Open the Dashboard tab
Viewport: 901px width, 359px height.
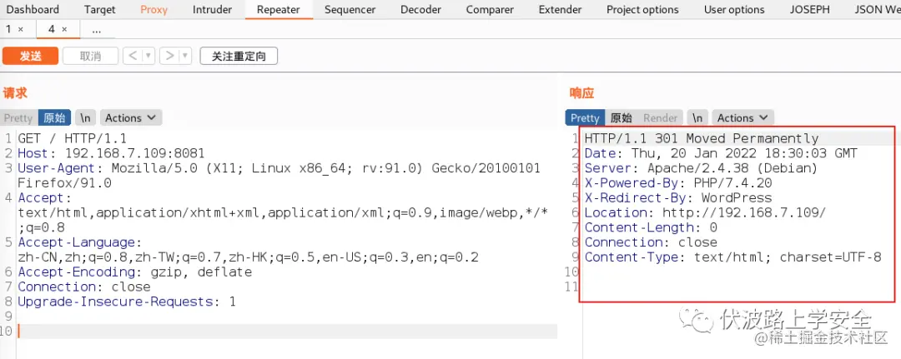[x=33, y=10]
